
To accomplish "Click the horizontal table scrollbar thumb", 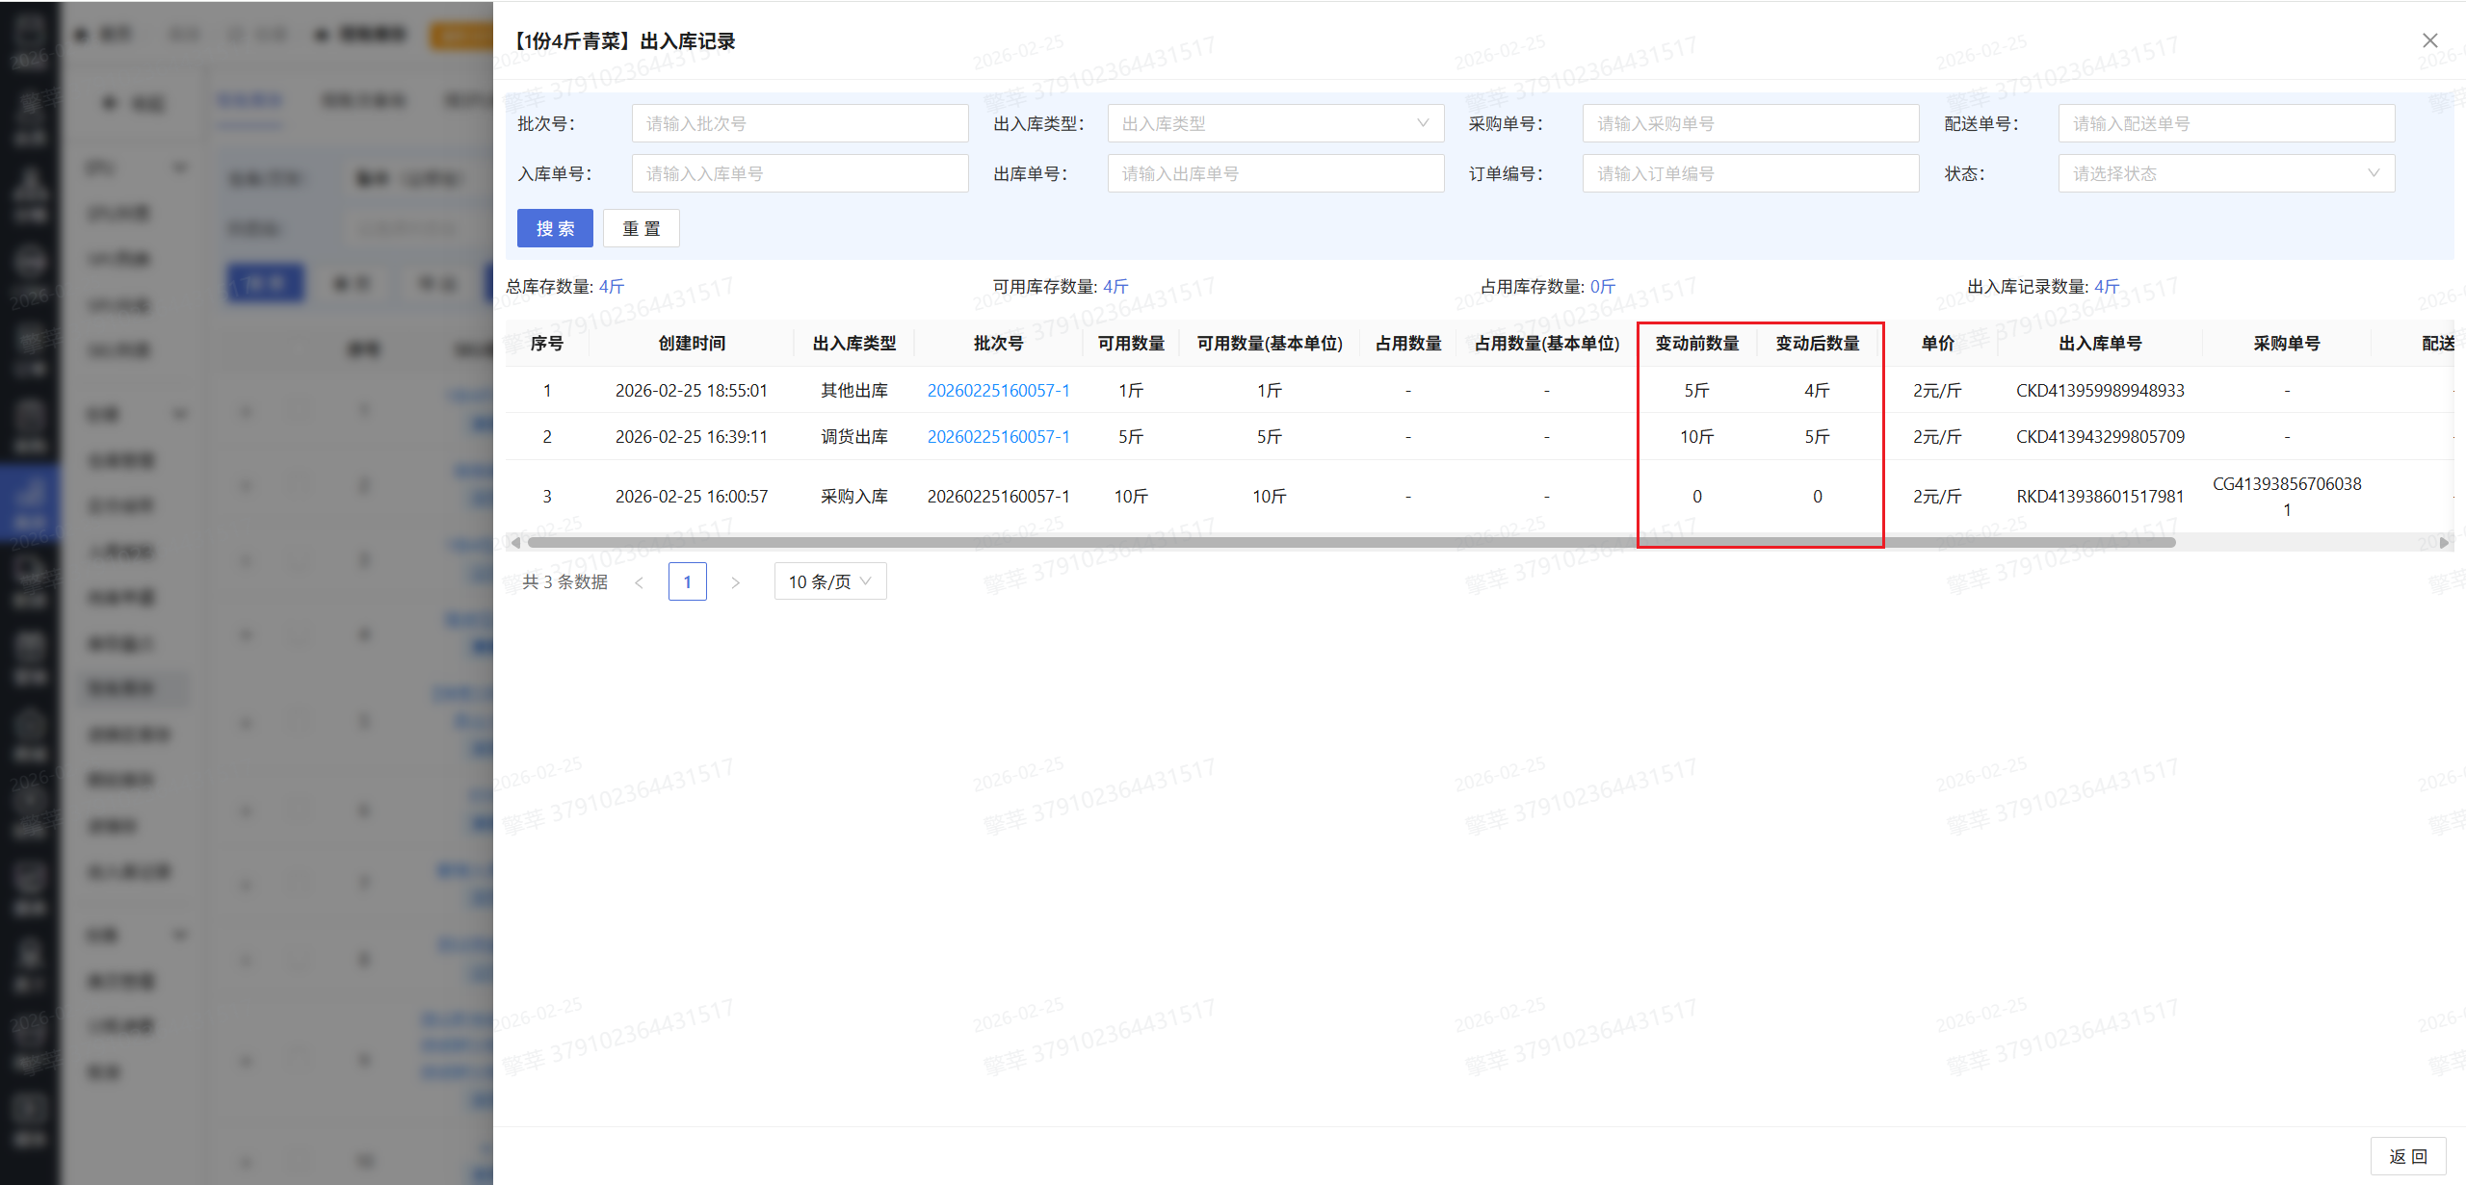I will pyautogui.click(x=1349, y=542).
